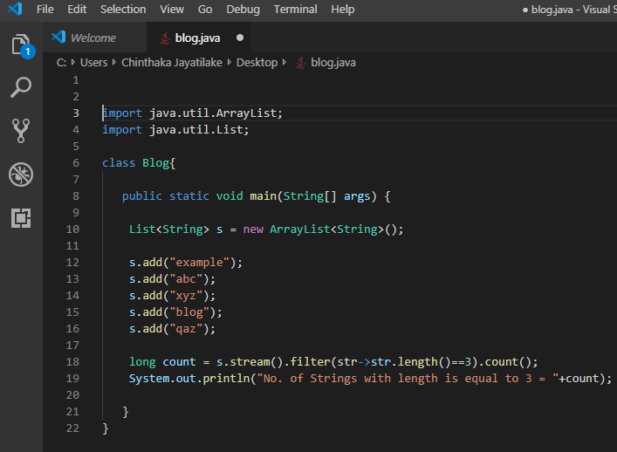Open the Edit menu
Screen dimensions: 617x452
[77, 9]
